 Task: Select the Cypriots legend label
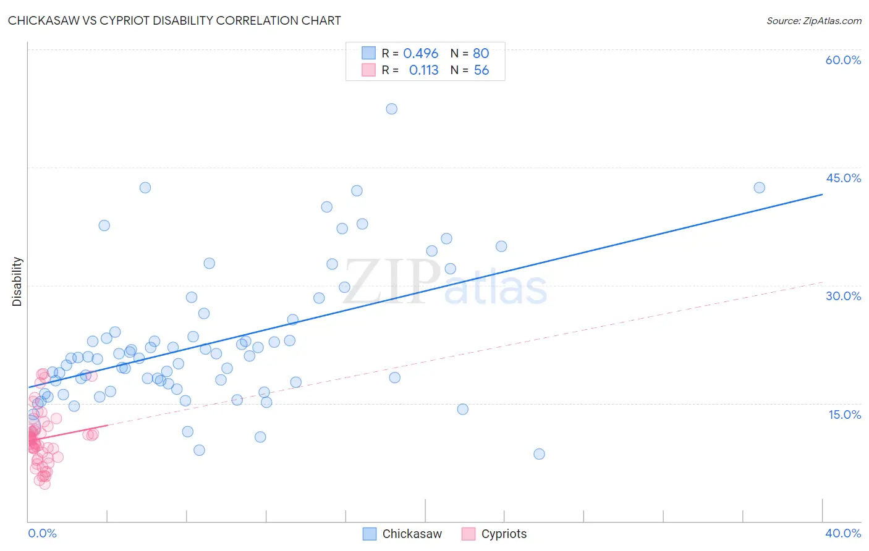point(504,534)
